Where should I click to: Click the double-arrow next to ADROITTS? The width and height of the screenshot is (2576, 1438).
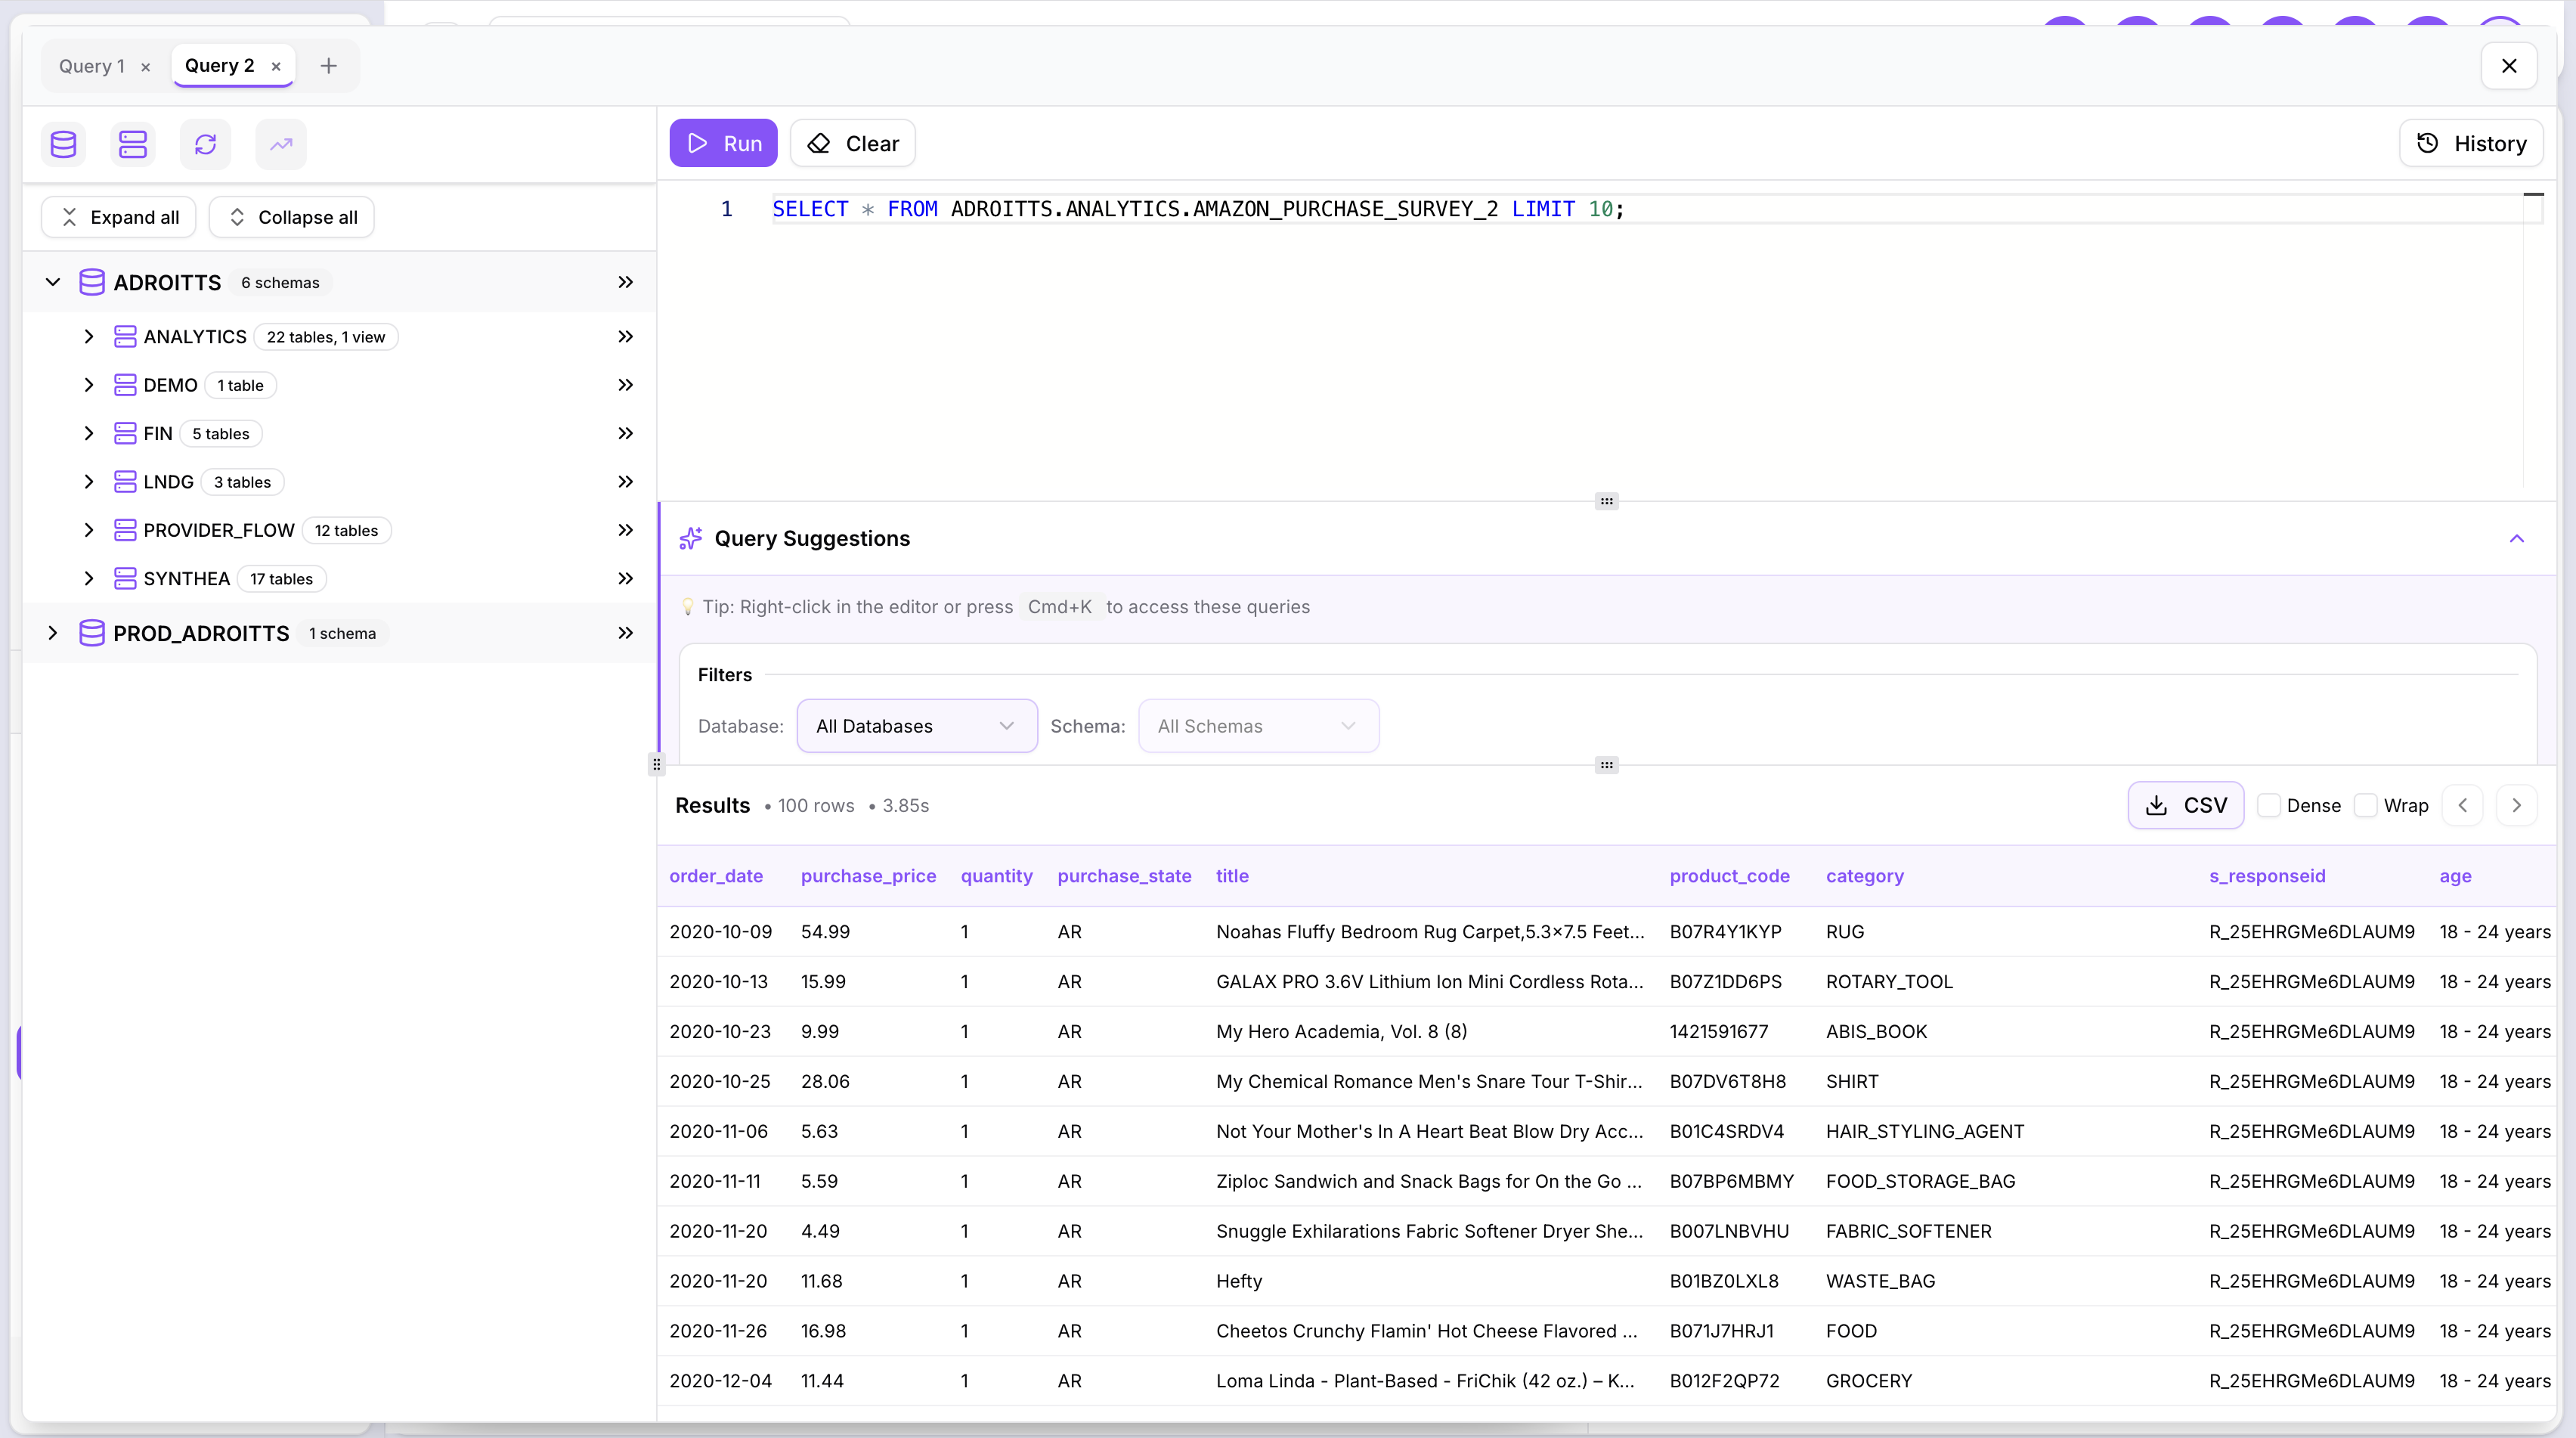[625, 282]
